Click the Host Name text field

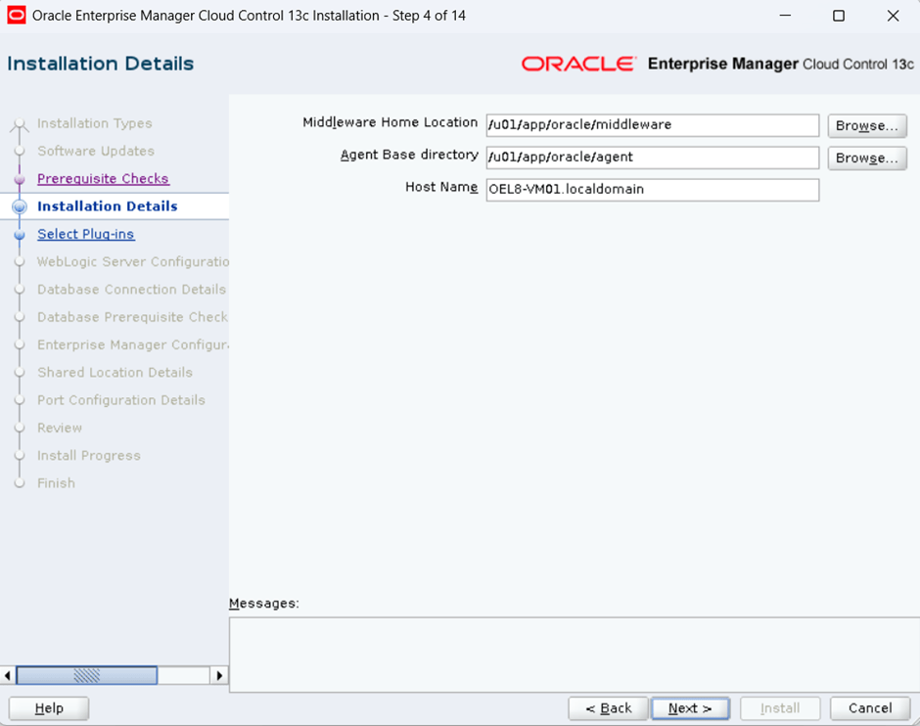pos(652,190)
